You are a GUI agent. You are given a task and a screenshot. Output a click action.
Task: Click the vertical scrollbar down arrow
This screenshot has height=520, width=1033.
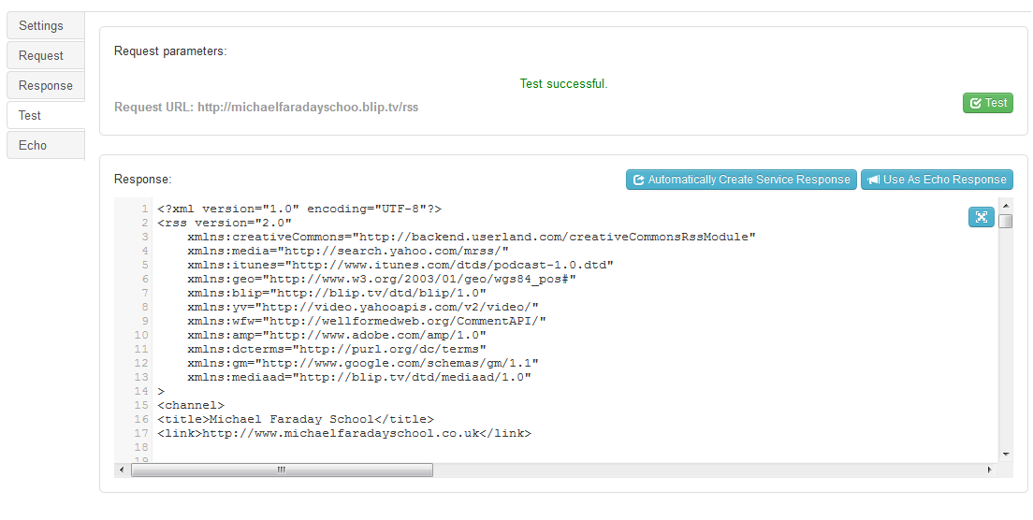pos(1006,454)
